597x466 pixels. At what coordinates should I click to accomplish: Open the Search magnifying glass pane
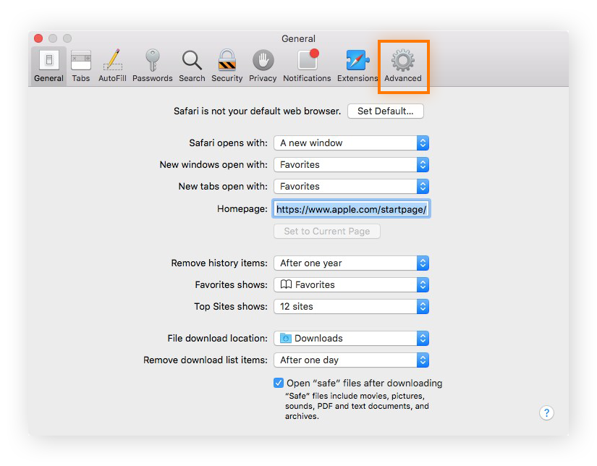tap(192, 67)
